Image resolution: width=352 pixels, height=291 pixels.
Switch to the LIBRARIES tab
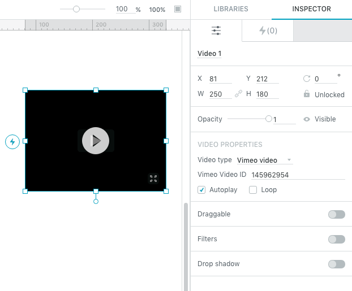(x=231, y=9)
